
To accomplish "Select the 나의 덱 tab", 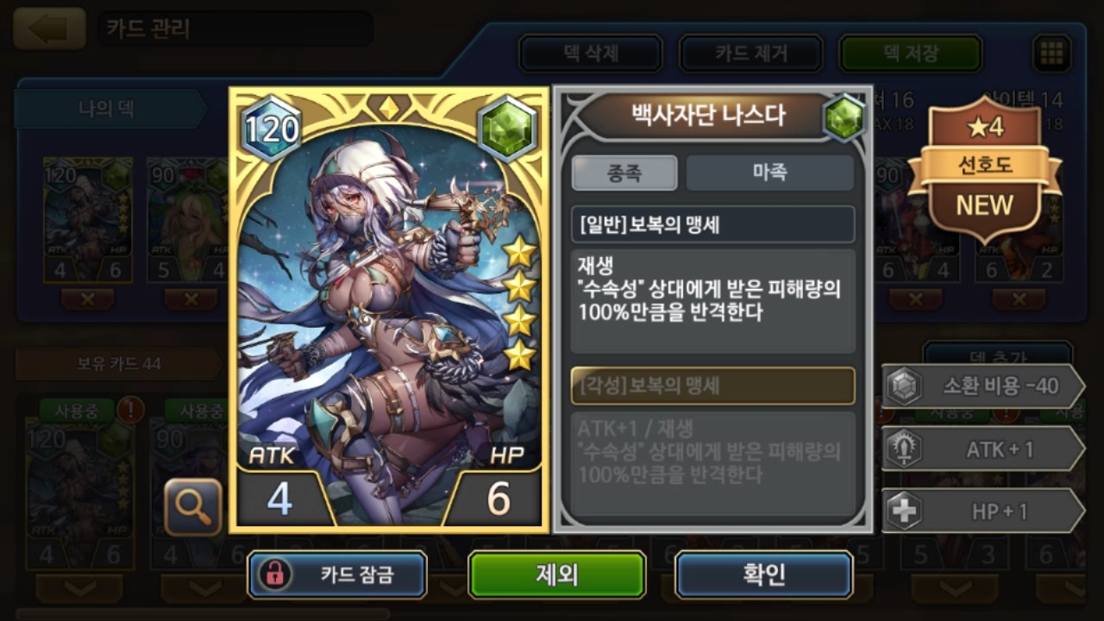I will click(108, 109).
